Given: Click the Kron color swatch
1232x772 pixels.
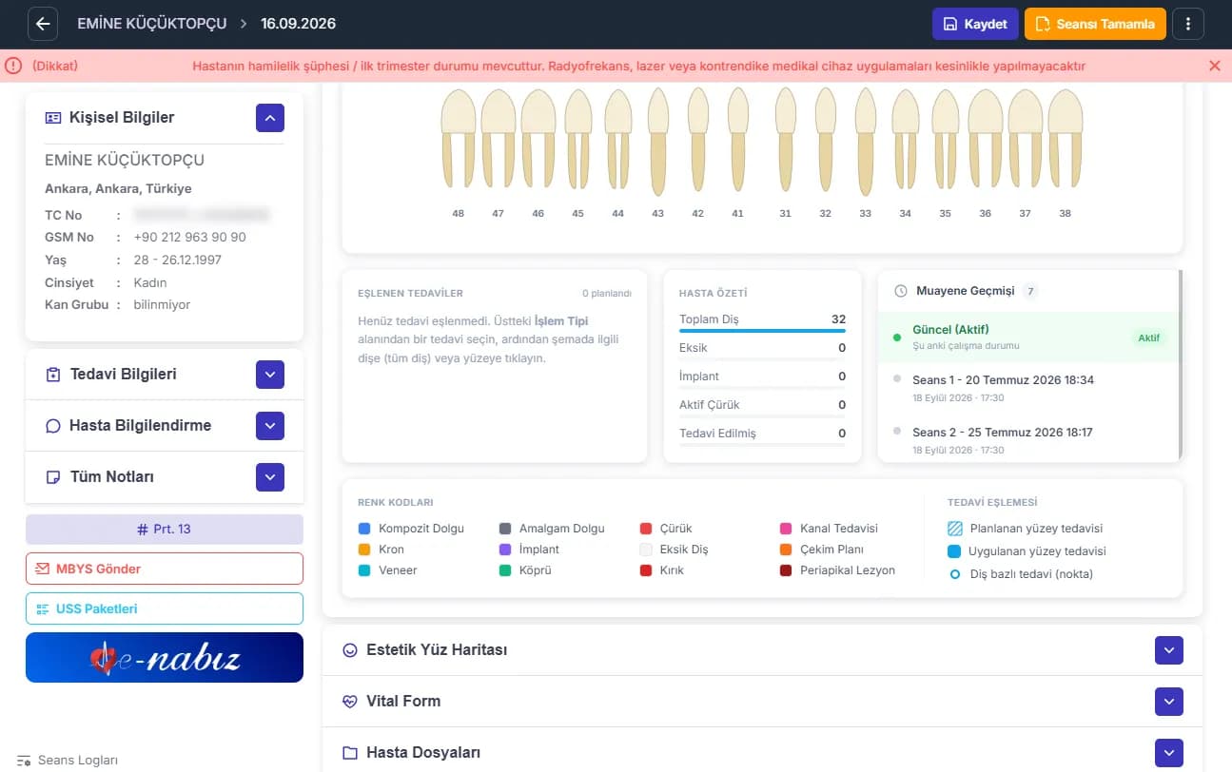Looking at the screenshot, I should pyautogui.click(x=364, y=550).
